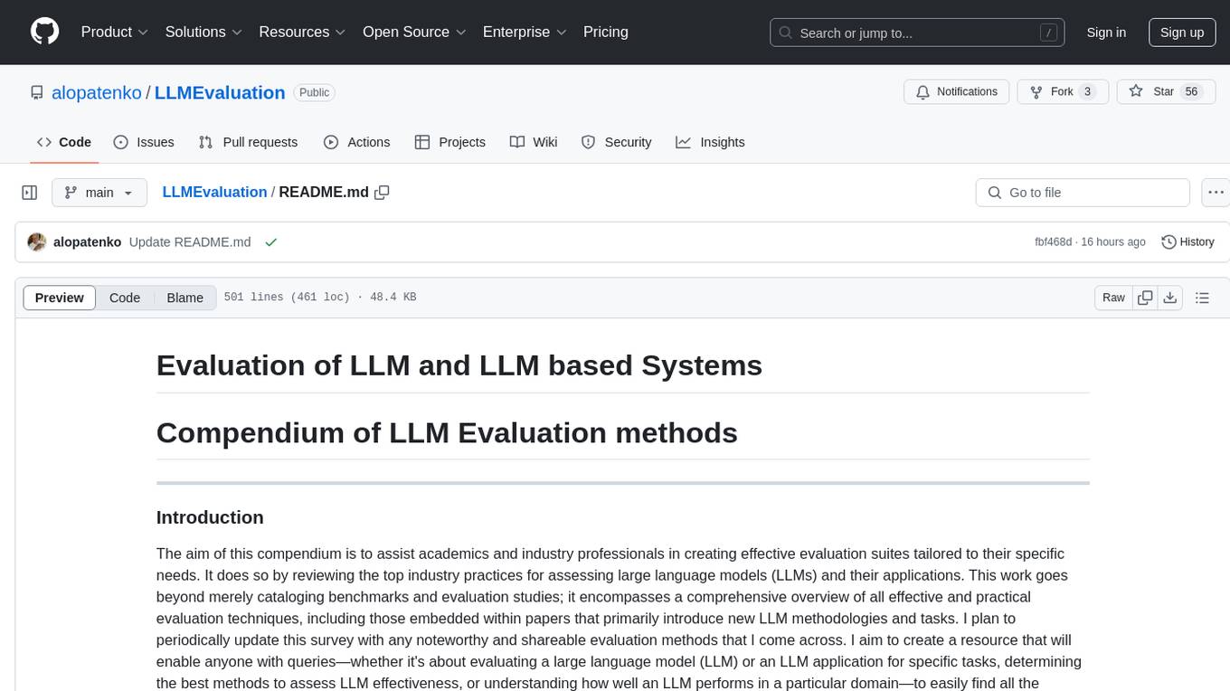Click the Search or jump to field
Image resolution: width=1230 pixels, height=691 pixels.
point(917,33)
